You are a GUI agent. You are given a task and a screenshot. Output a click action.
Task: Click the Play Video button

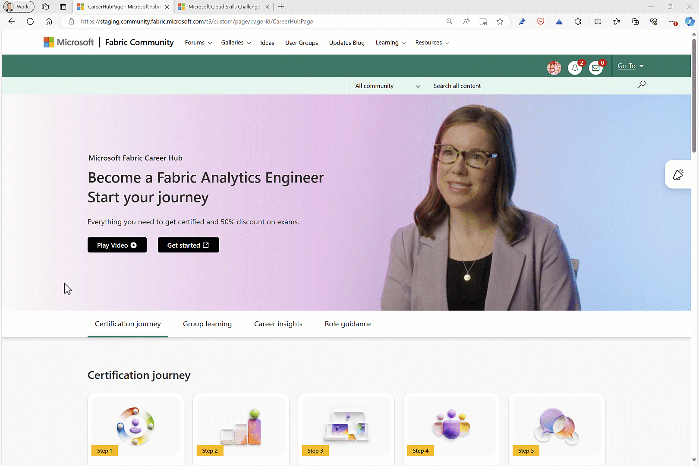117,245
